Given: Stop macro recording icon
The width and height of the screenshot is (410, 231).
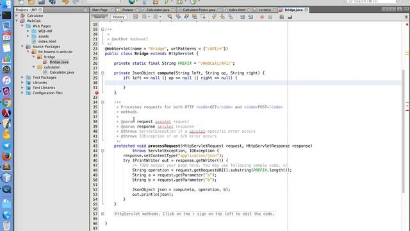Looking at the screenshot, I should 270,17.
